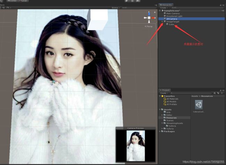The width and height of the screenshot is (226, 165).
Task: Collapse the Favorites tree arrow
Action: (x=160, y=96)
